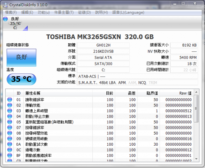Click raw value 000000000013
The width and height of the screenshot is (205, 168).
click(x=178, y=116)
